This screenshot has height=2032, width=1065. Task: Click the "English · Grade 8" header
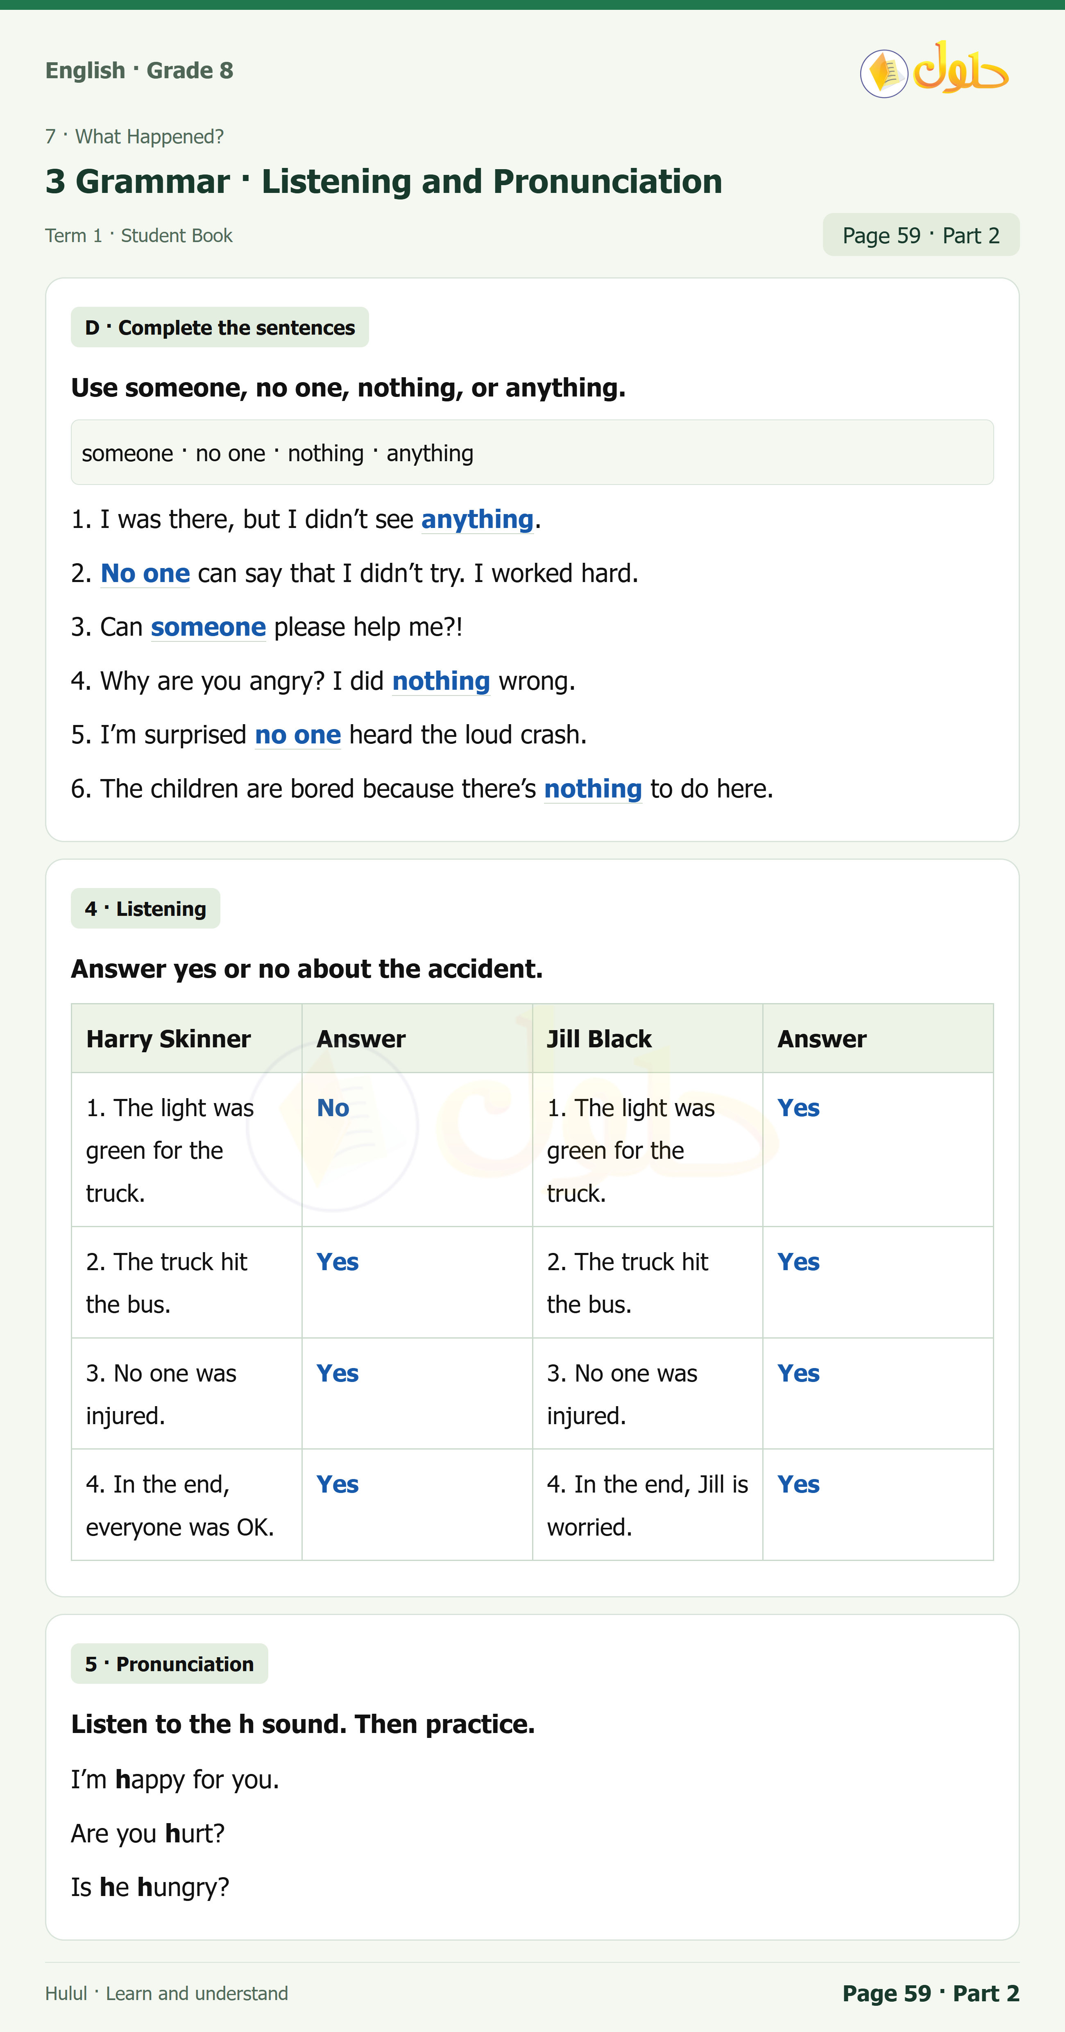139,70
